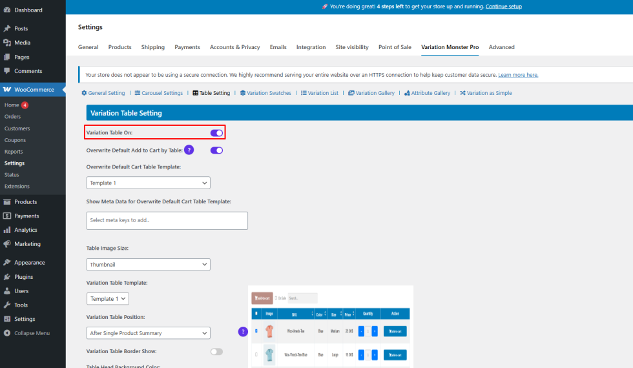
Task: Click the Marketing megaphone icon
Action: click(x=7, y=244)
